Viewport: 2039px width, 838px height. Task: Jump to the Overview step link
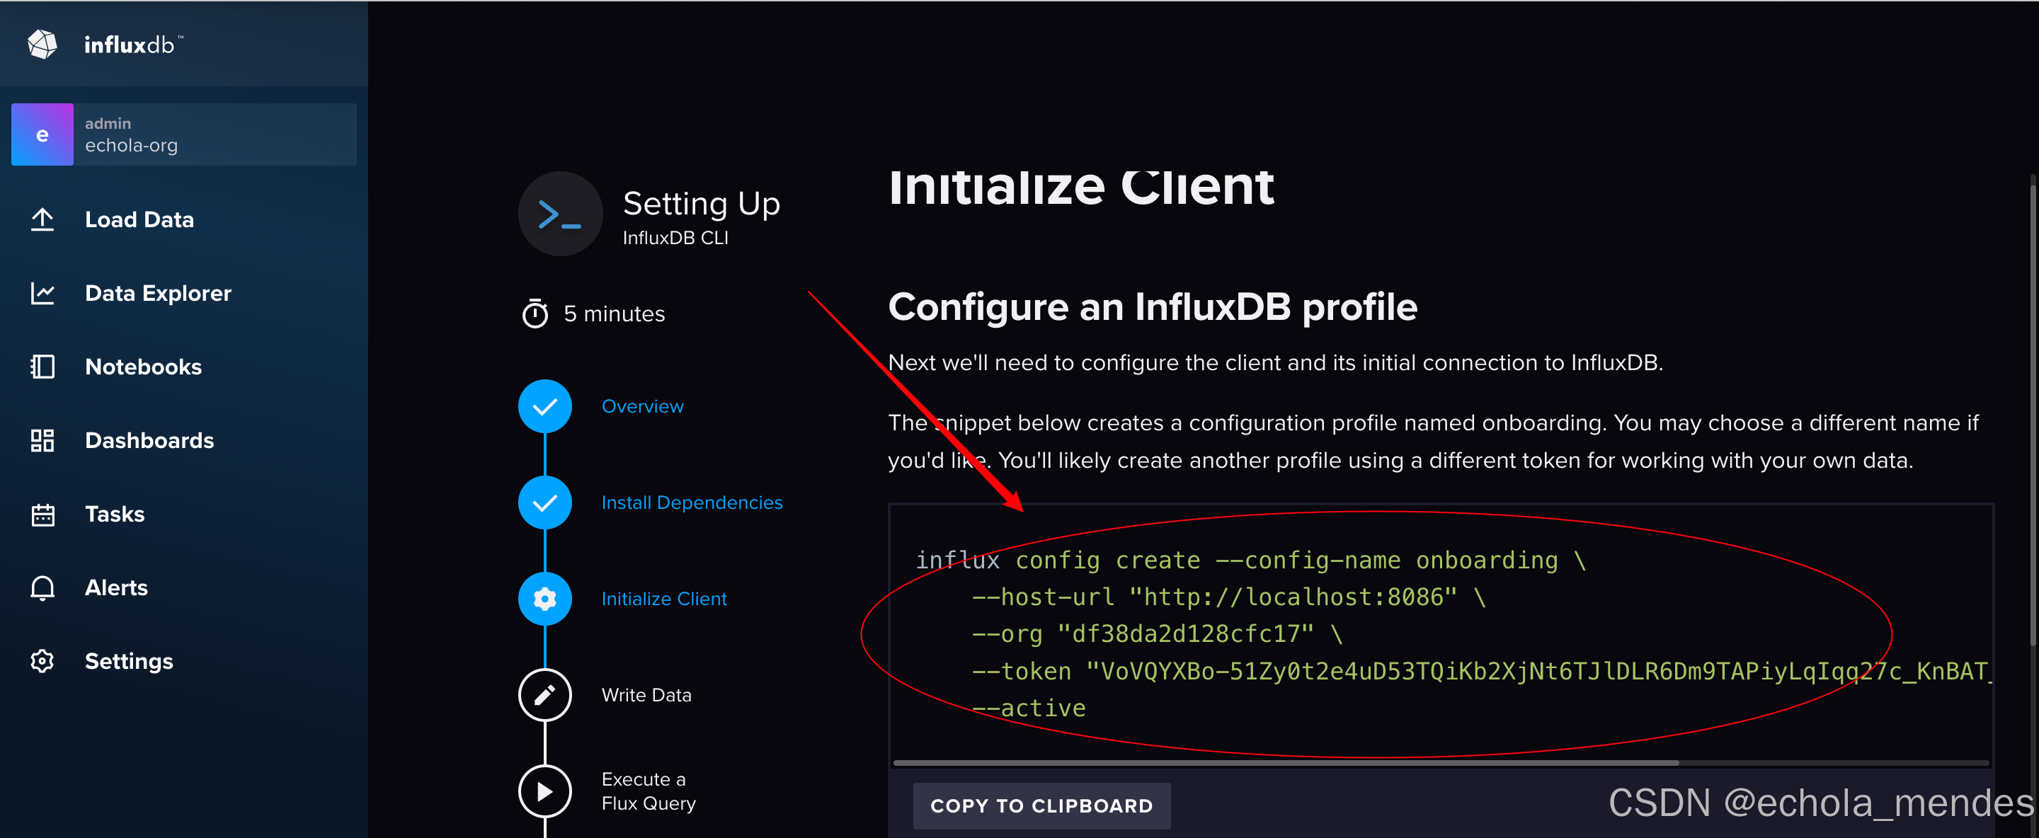(x=643, y=407)
